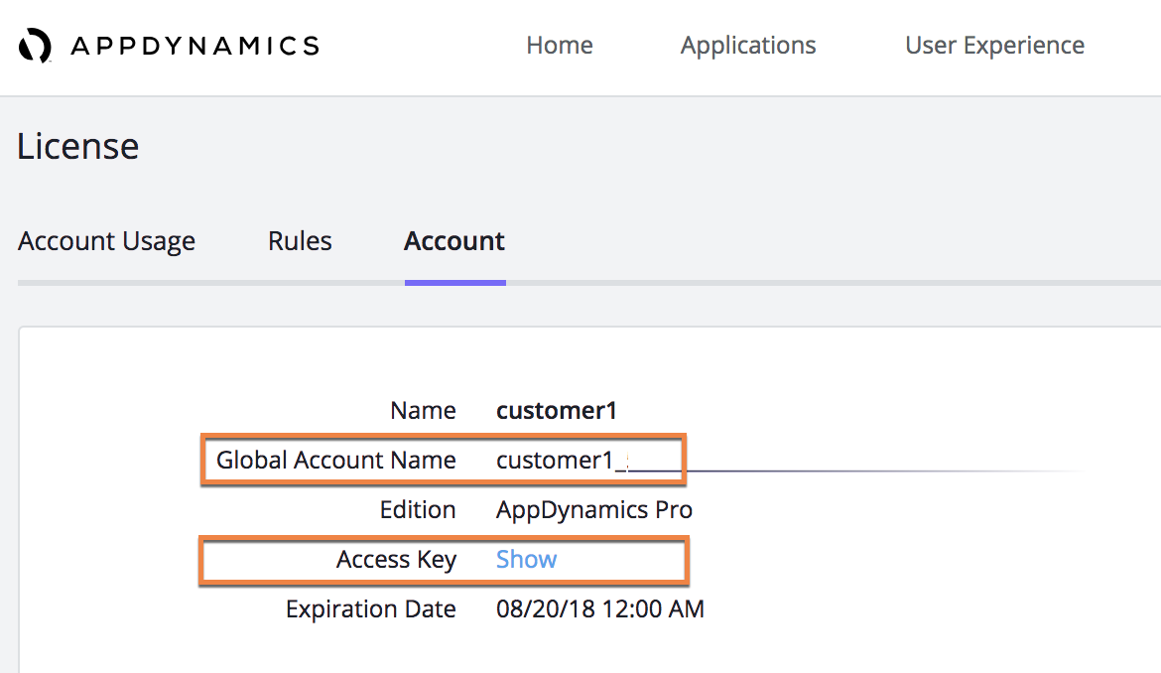Image resolution: width=1161 pixels, height=673 pixels.
Task: Click the Name field label
Action: 423,410
